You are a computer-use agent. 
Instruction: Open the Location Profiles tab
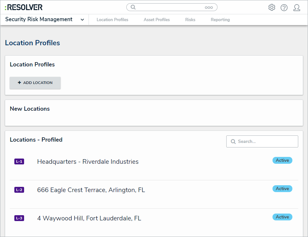112,20
